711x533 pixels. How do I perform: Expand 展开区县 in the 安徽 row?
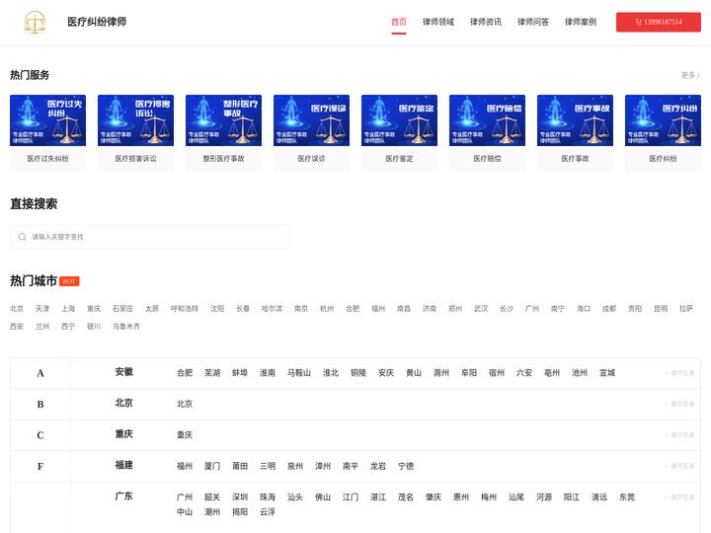tap(679, 373)
